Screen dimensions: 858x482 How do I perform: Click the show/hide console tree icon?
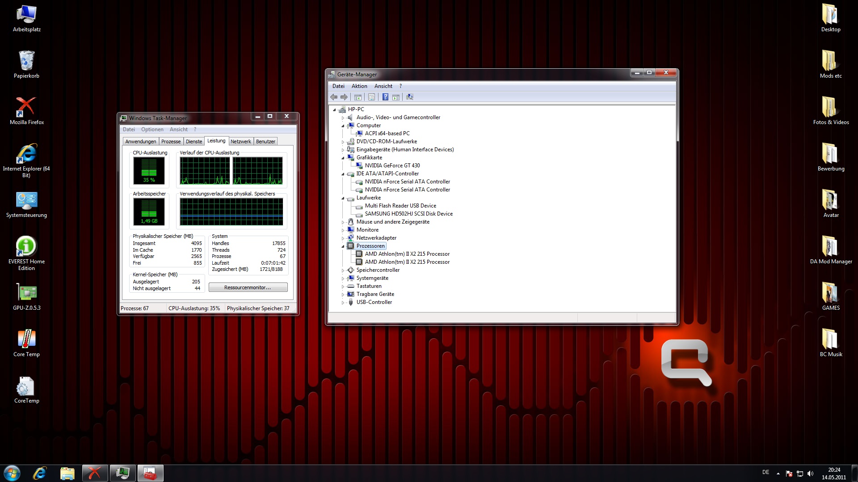[x=357, y=97]
